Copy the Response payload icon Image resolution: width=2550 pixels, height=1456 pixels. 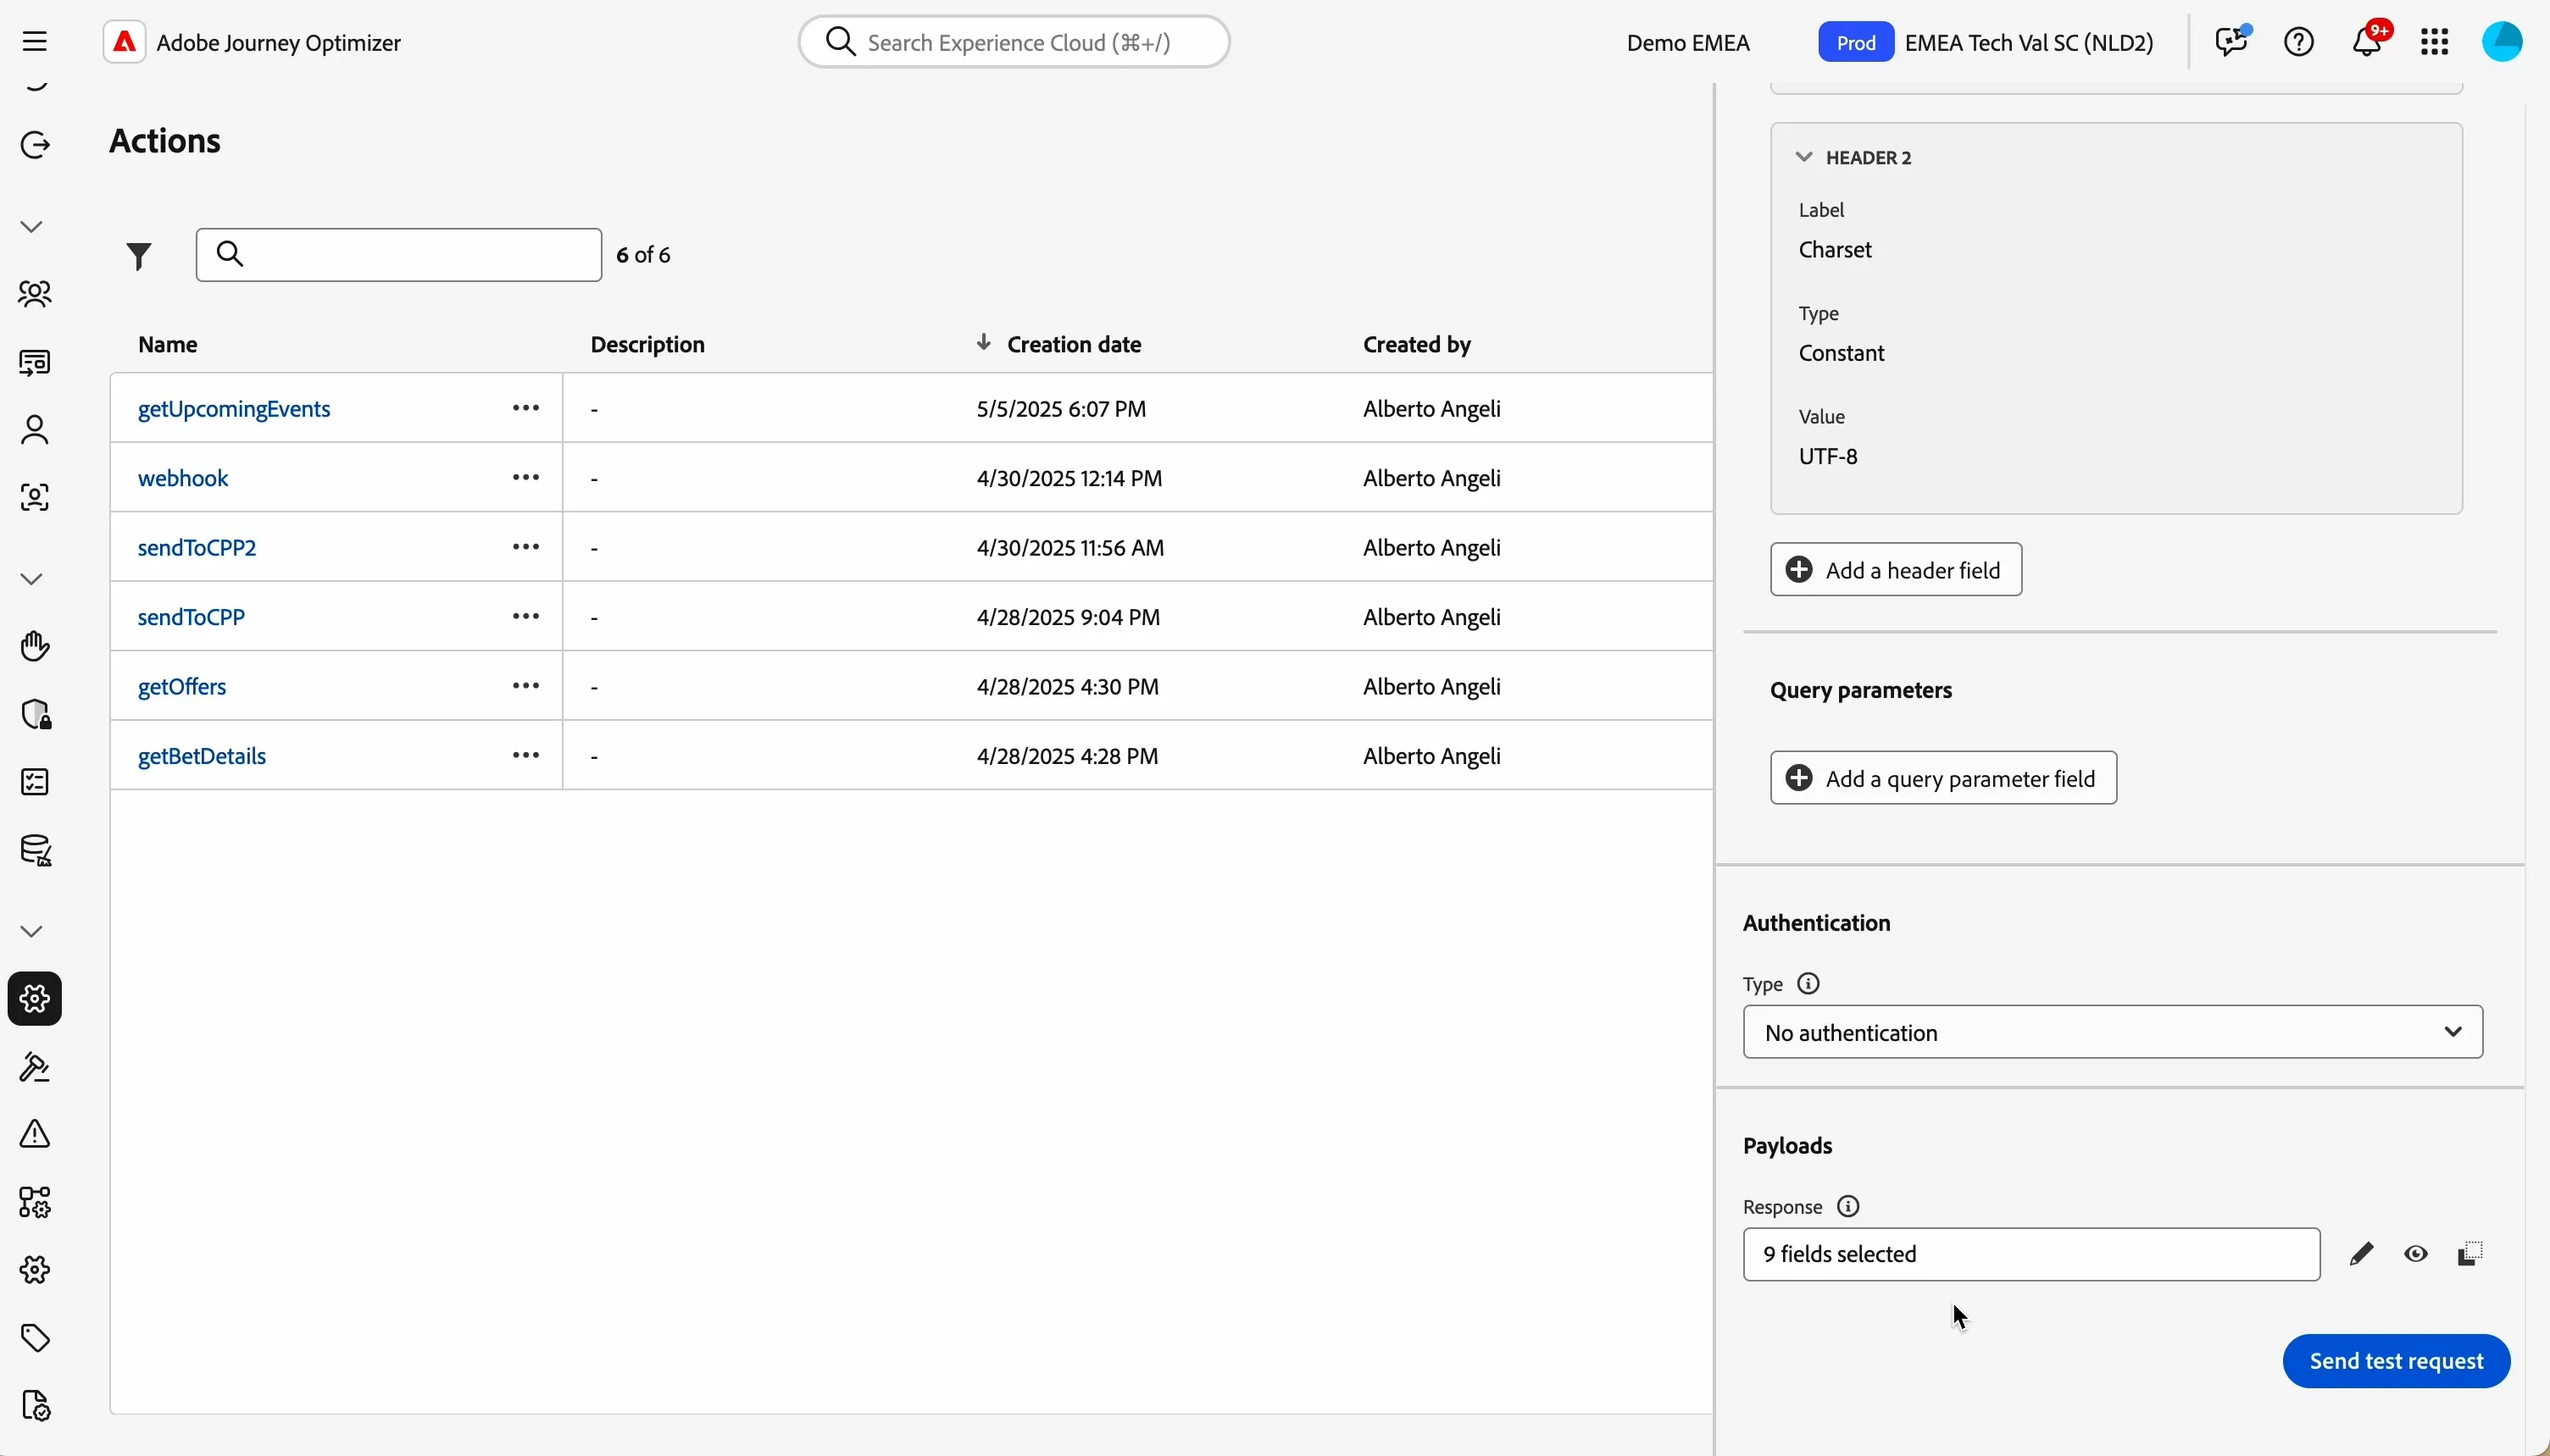pos(2471,1254)
